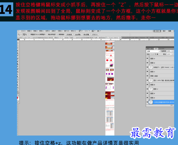This screenshot has height=145, width=178.
Task: Click the 打印尺寸 button
Action: click(x=95, y=35)
